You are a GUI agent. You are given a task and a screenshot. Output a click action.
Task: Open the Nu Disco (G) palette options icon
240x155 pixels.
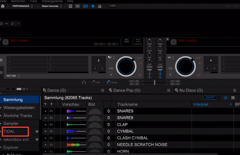coord(234,90)
